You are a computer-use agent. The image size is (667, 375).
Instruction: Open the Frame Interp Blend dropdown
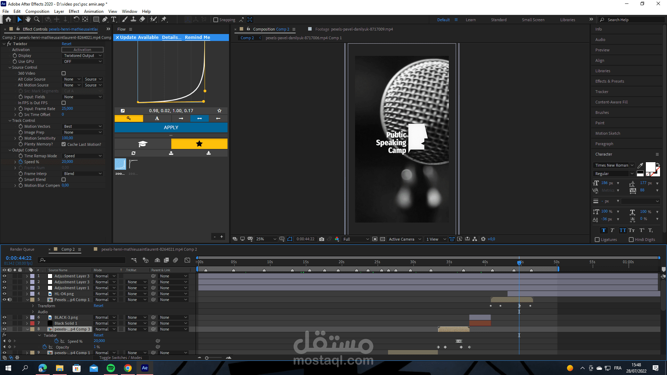pos(83,174)
